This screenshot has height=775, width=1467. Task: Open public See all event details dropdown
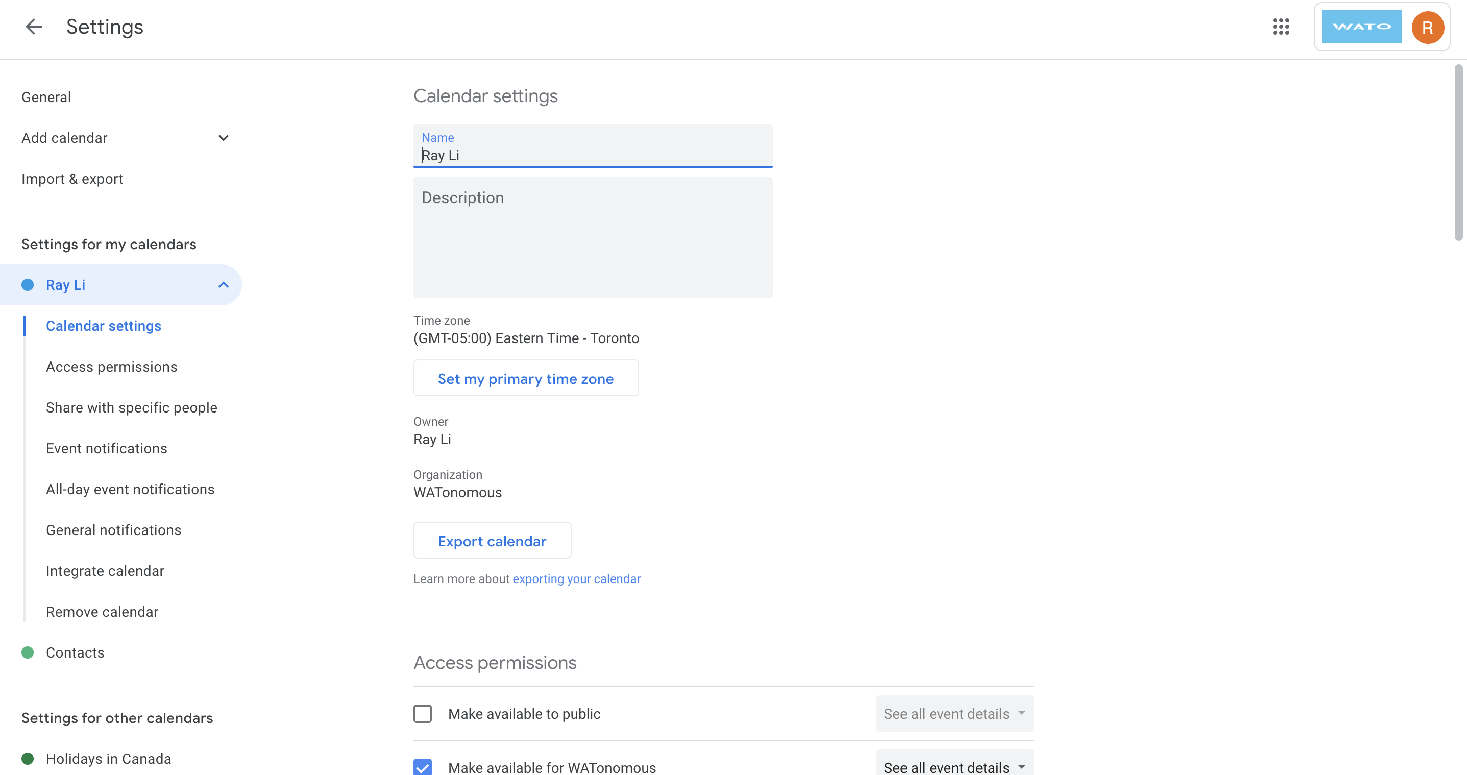955,714
